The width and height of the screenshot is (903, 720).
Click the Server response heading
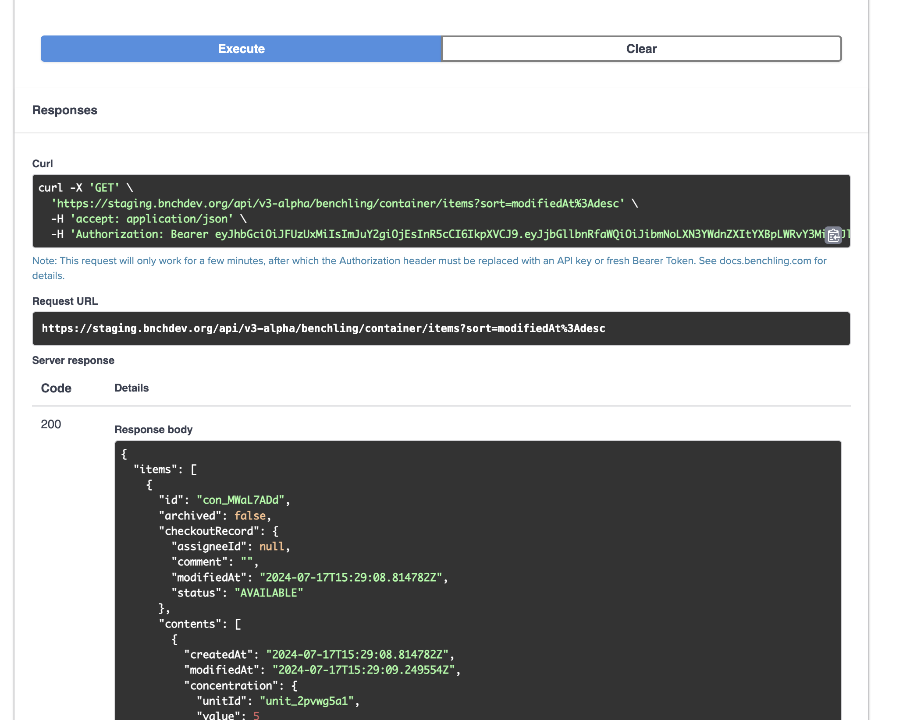click(73, 360)
